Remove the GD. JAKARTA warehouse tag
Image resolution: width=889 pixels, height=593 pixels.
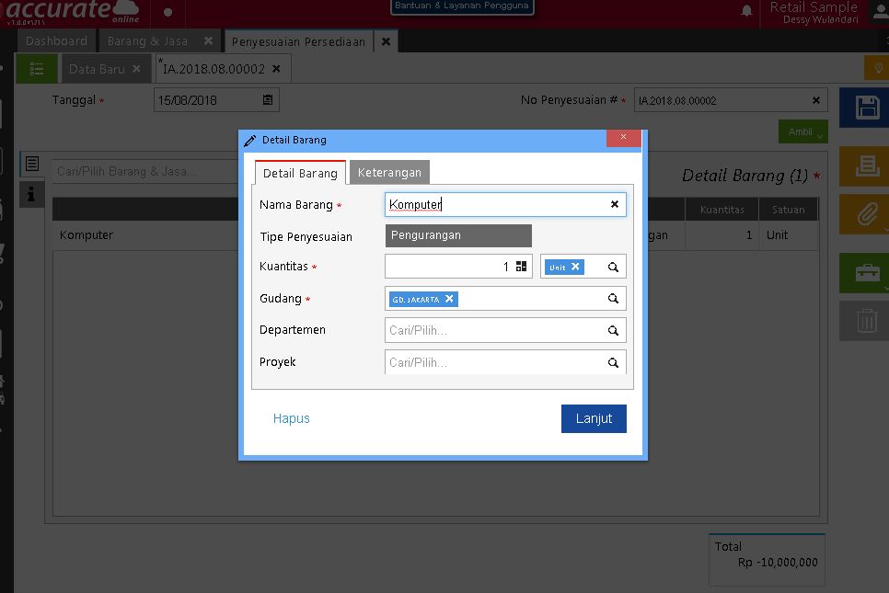coord(449,299)
